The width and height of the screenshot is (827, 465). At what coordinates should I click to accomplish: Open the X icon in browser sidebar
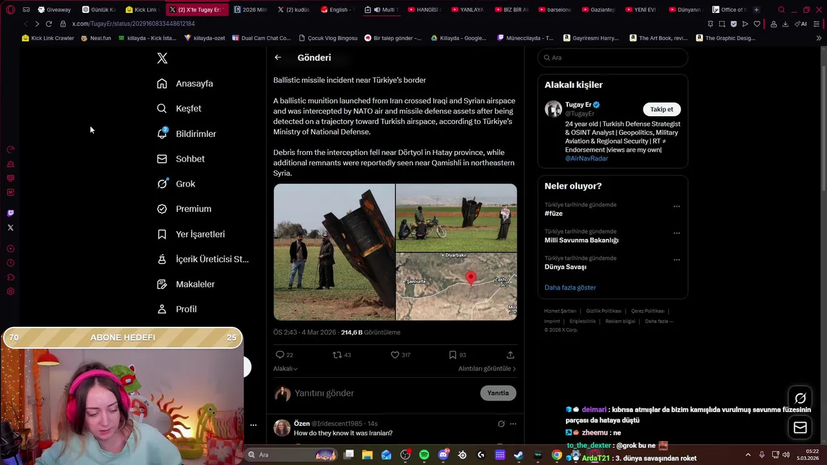coord(10,227)
